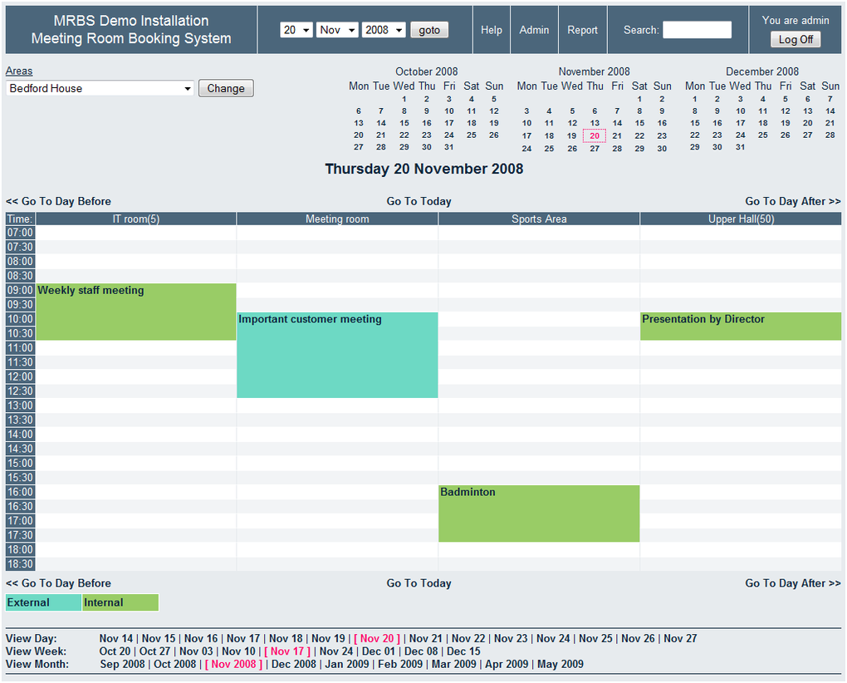Screen dimensions: 847x683
Task: Open the Weekly staff meeting booking
Action: pos(91,291)
